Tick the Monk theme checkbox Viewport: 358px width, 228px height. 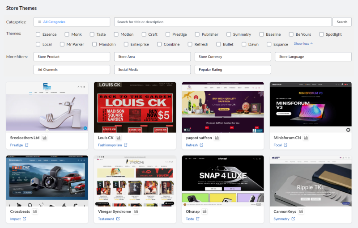click(x=67, y=34)
